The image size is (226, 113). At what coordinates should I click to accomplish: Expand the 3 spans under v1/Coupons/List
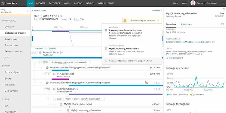(48, 74)
